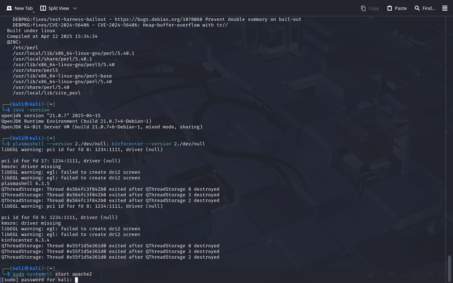Expand the New Tab profile dropdown arrow

coord(34,12)
